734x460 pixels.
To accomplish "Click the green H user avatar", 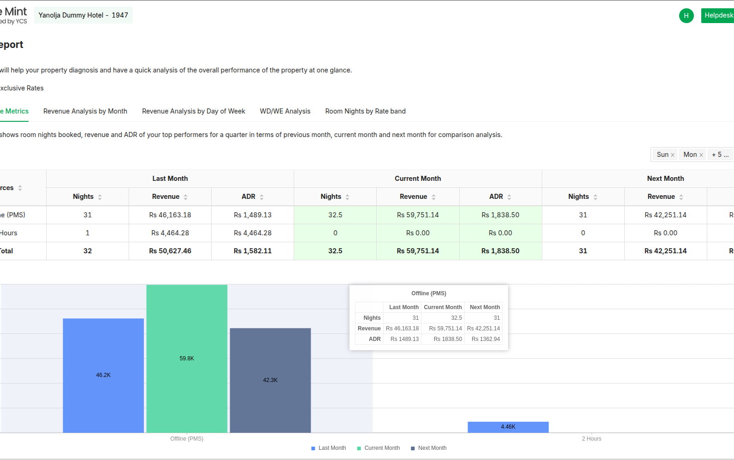I will pyautogui.click(x=686, y=16).
